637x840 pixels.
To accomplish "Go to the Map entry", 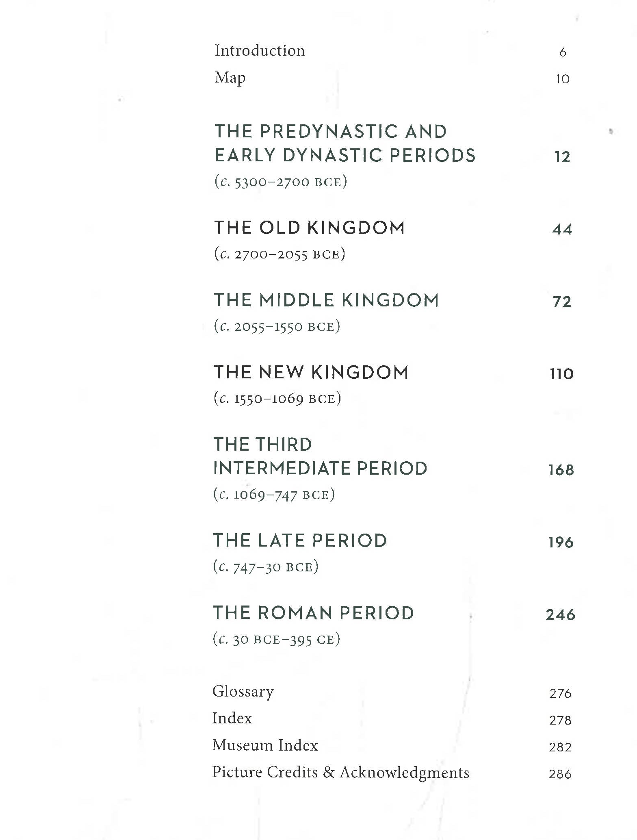I will click(x=230, y=78).
